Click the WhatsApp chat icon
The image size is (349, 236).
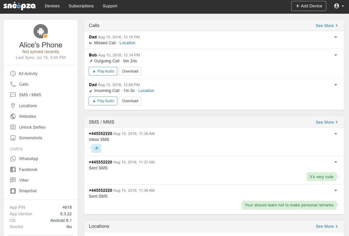[13, 159]
